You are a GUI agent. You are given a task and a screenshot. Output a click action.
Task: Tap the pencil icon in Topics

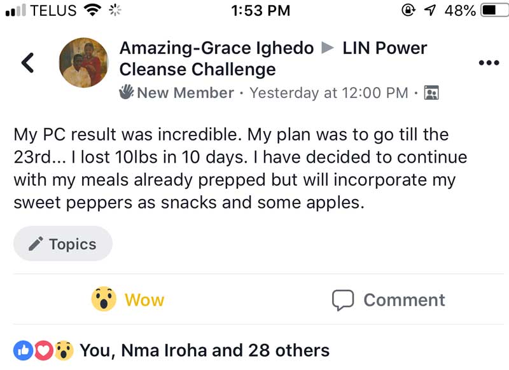(x=37, y=244)
